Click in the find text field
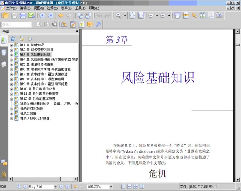Screen dimensions: 241x191 point(16,24)
